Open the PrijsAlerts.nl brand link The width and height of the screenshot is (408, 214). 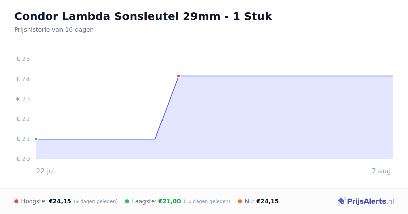[x=365, y=201]
